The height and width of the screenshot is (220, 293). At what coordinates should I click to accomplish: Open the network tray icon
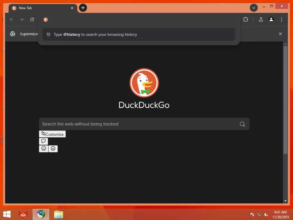(x=259, y=215)
